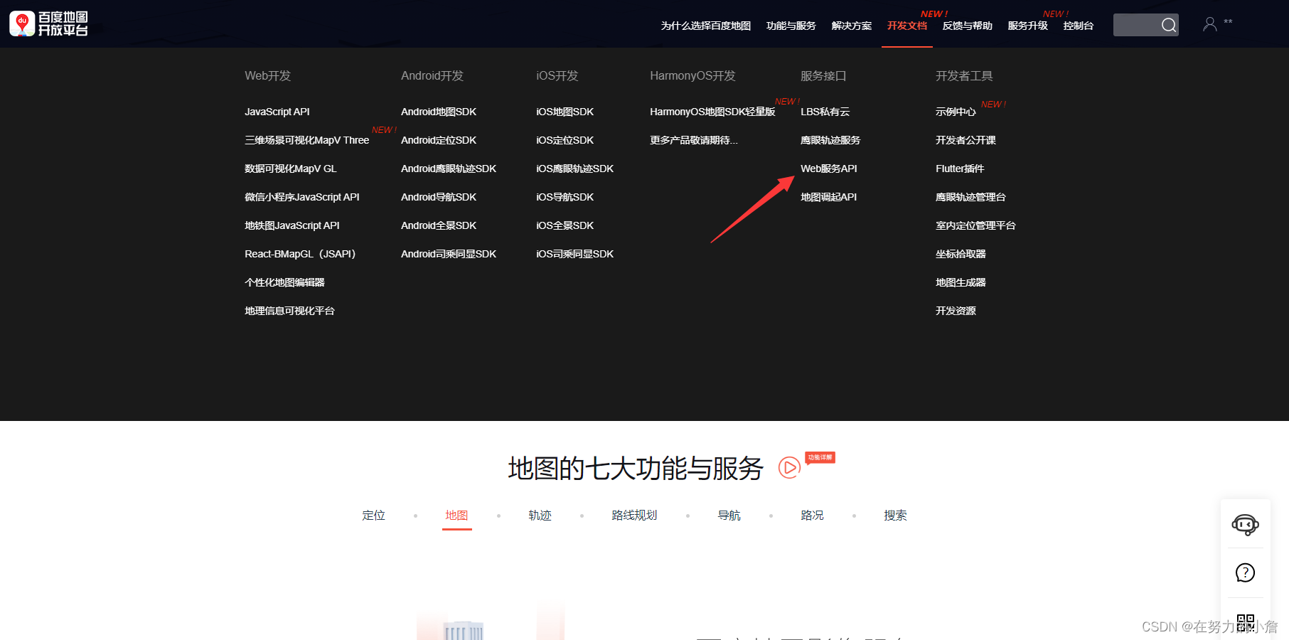The image size is (1289, 640).
Task: Open 微信小程序JavaScript API link
Action: [302, 197]
